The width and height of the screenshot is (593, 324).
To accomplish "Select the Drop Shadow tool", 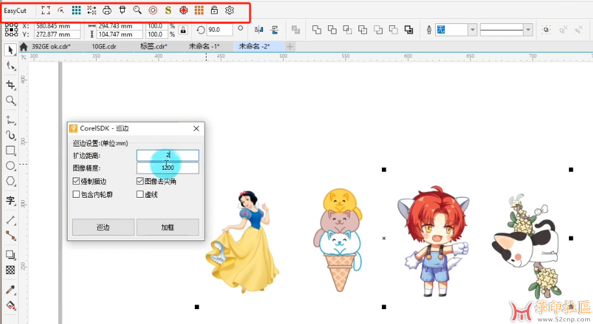I will pyautogui.click(x=10, y=255).
